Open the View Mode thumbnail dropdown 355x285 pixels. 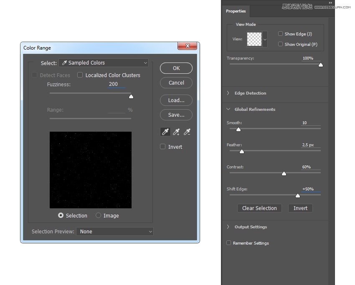264,39
